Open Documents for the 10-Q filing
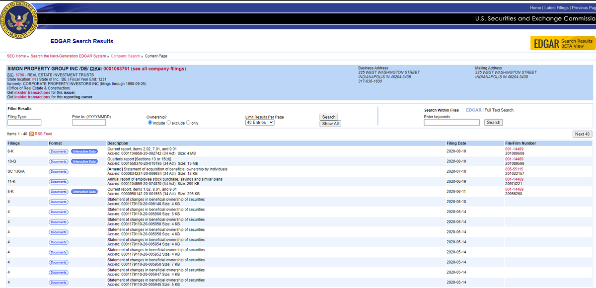The image size is (596, 288). [x=59, y=161]
